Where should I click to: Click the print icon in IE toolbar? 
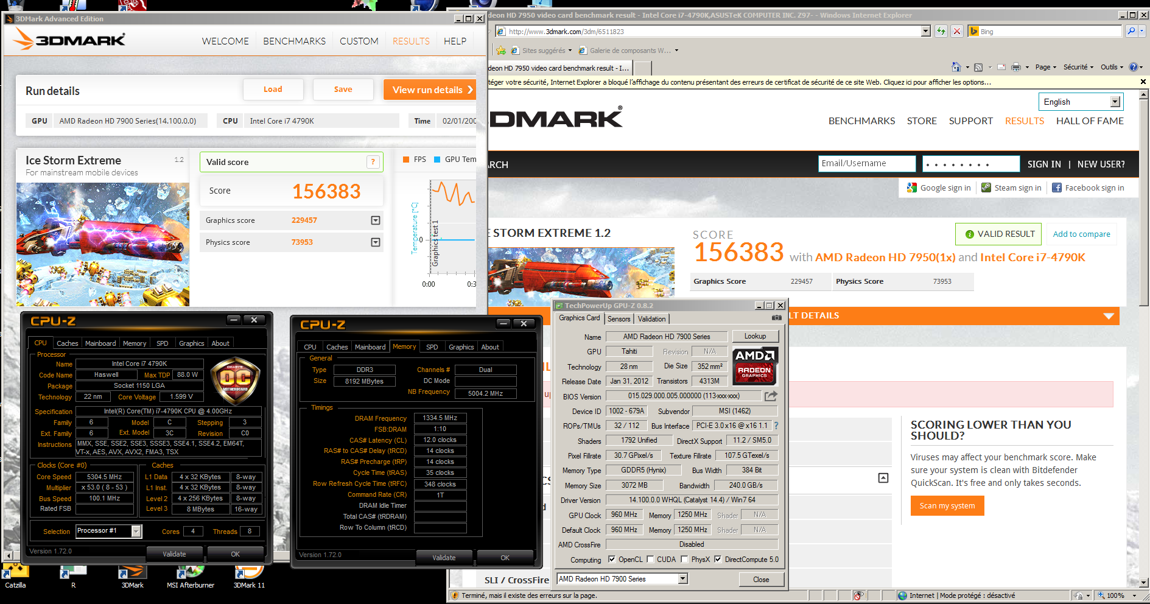tap(1015, 67)
